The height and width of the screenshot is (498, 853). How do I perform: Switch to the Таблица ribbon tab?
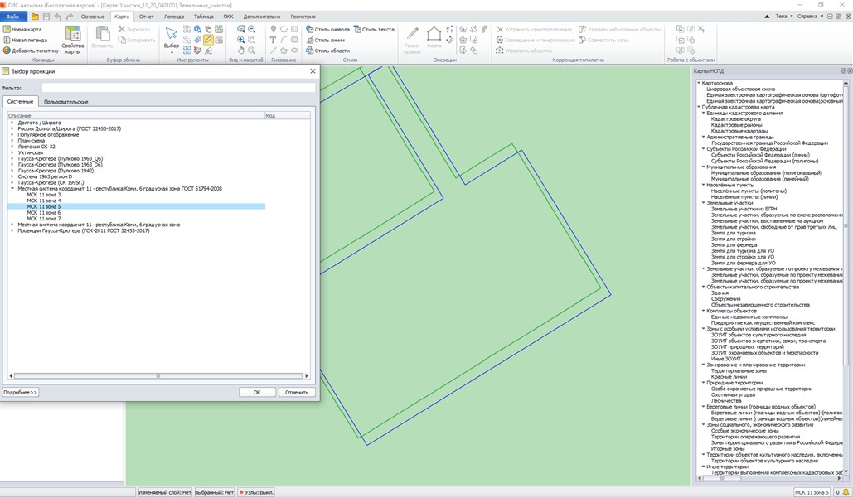pyautogui.click(x=203, y=17)
